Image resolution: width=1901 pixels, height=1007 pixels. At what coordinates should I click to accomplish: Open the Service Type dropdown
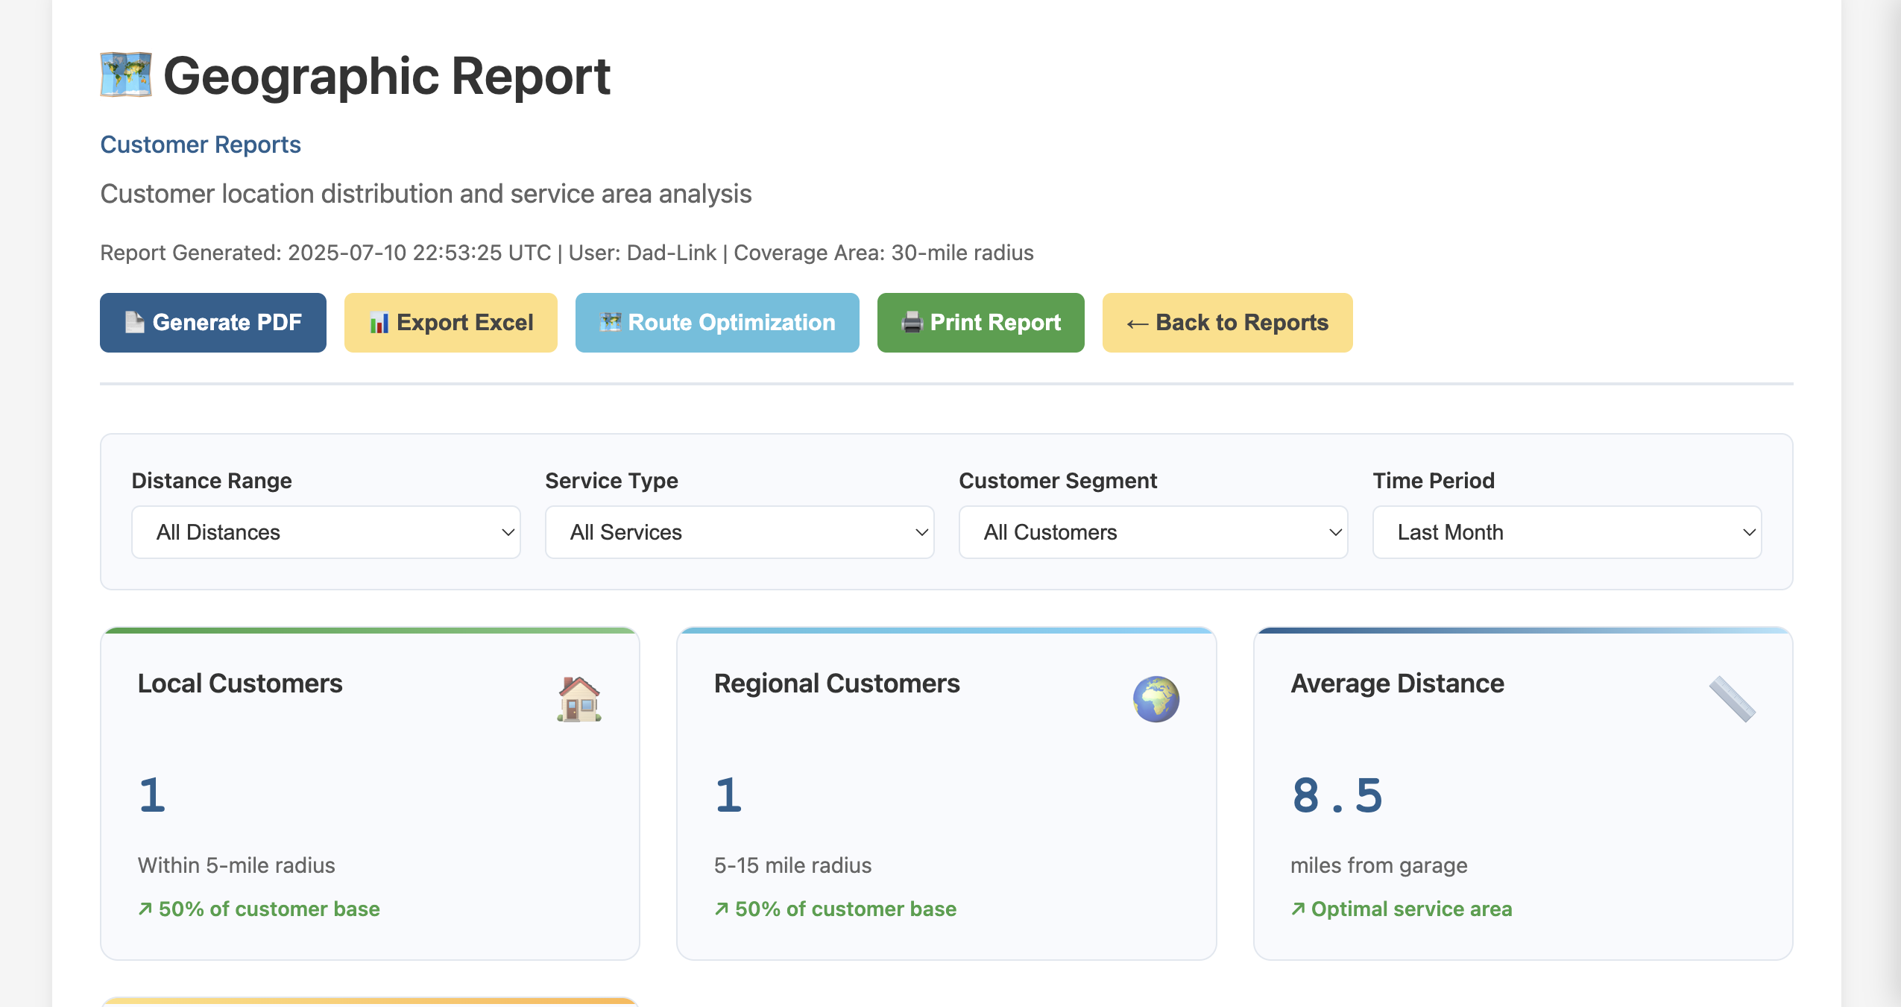tap(738, 531)
